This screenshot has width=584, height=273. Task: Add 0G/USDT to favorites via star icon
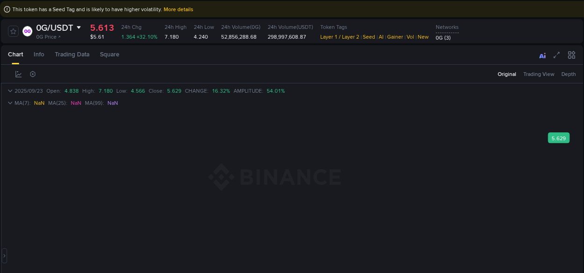(13, 31)
